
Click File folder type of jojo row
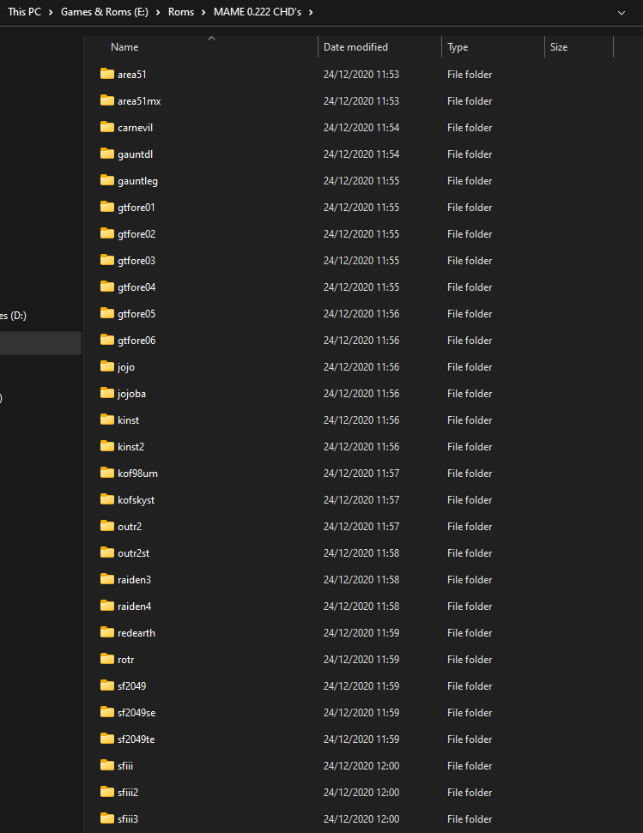(x=470, y=367)
